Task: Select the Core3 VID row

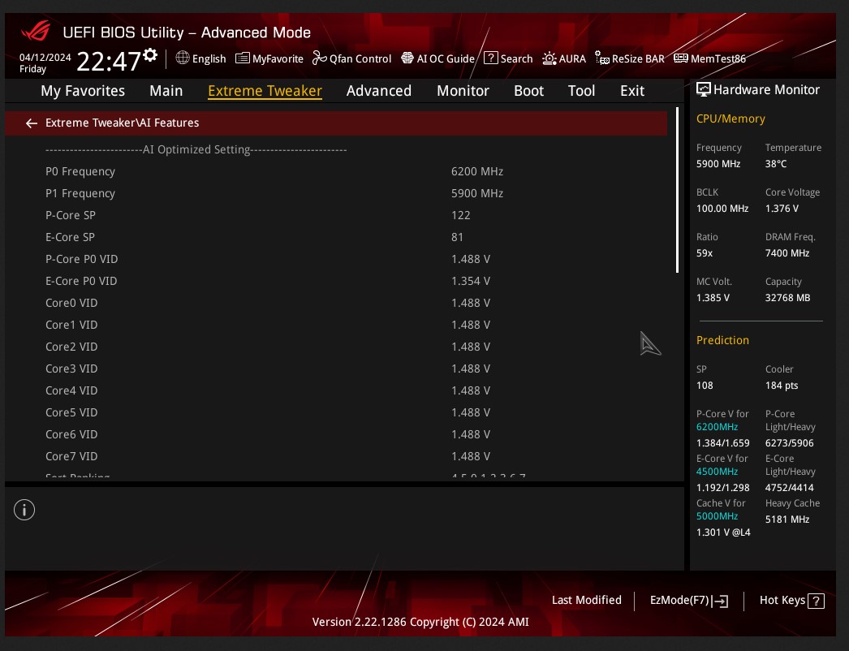Action: [x=336, y=369]
